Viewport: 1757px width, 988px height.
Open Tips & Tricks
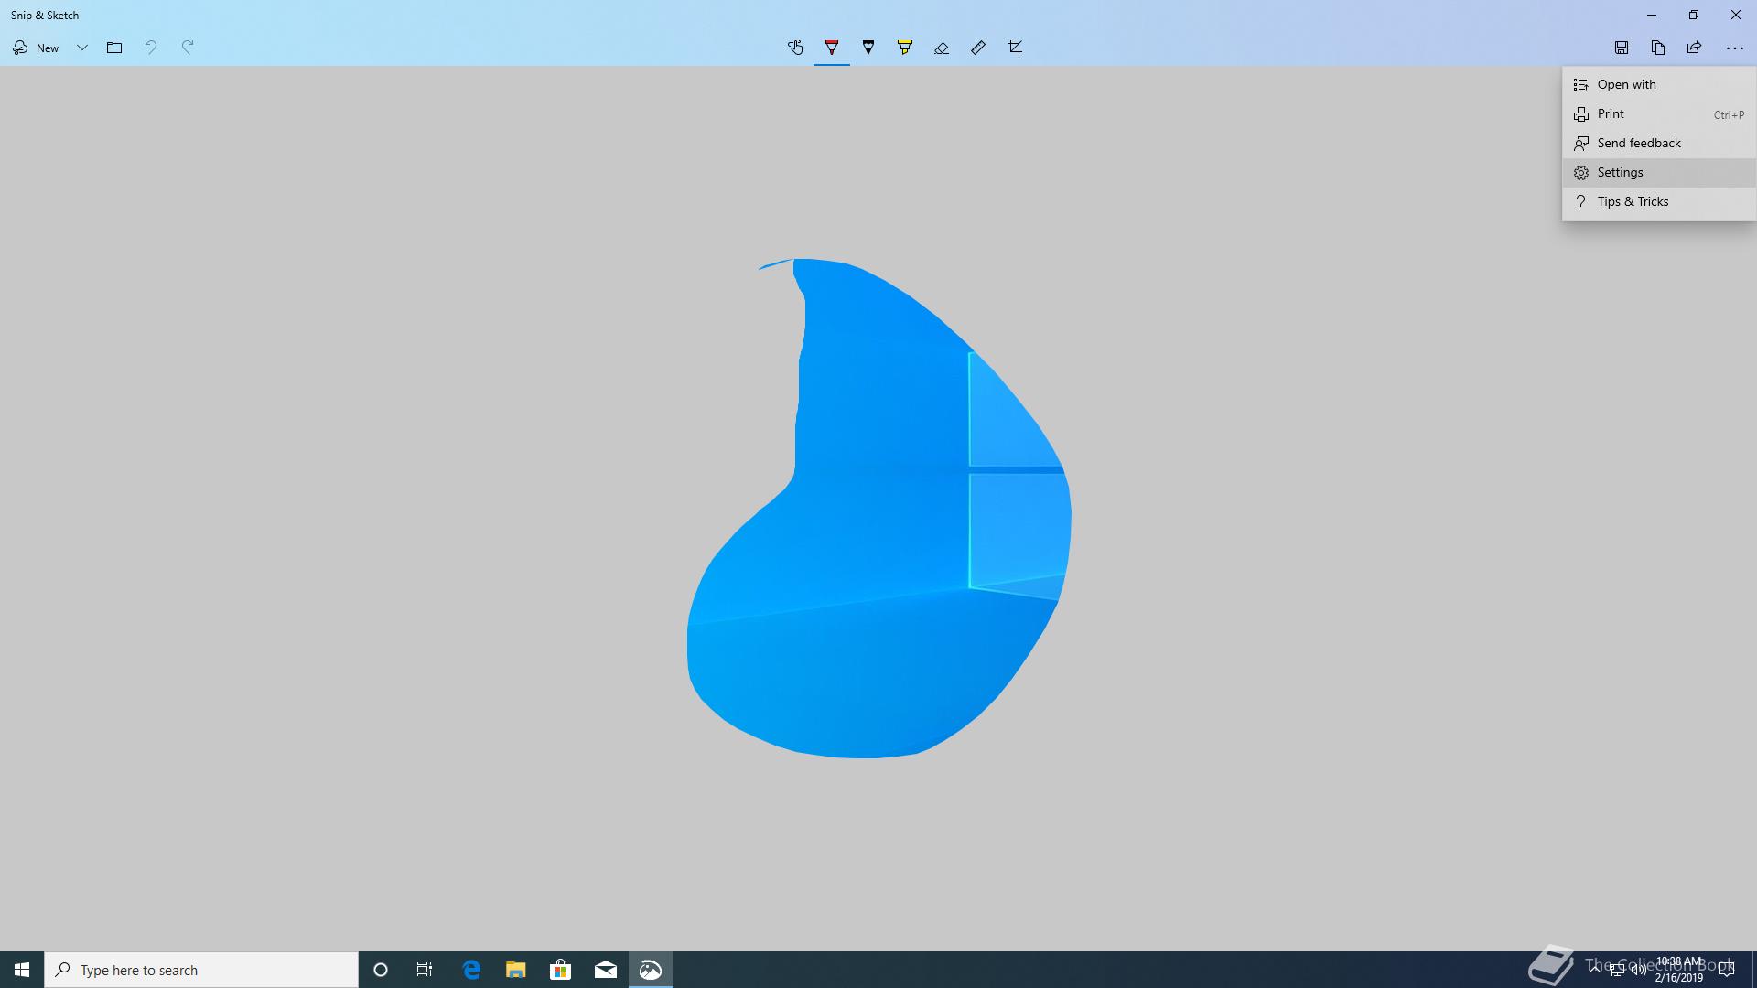click(x=1659, y=201)
